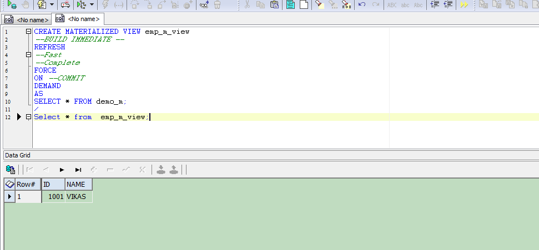
Task: Click the yellow double-arrow toolbar icon
Action: click(x=464, y=4)
